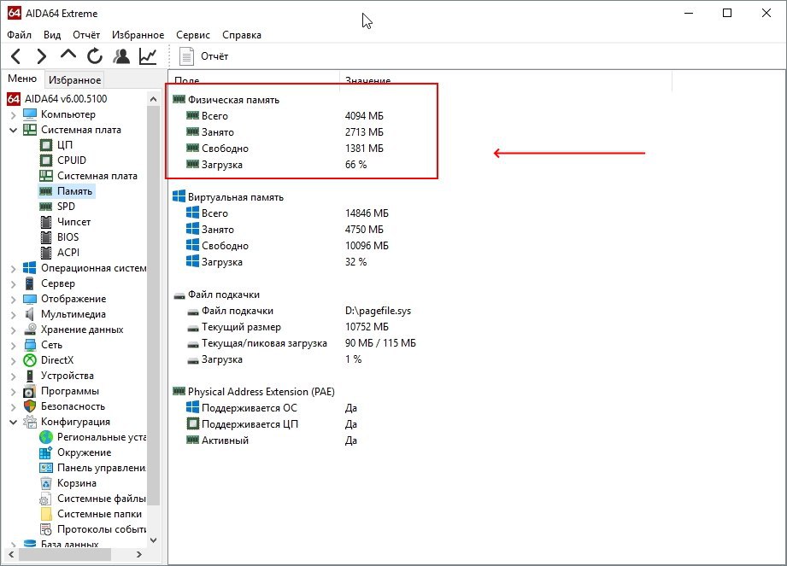Click the Региональные установки globe icon

click(45, 437)
